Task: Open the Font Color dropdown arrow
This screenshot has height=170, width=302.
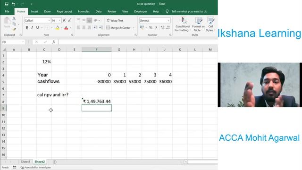Action: click(70, 28)
